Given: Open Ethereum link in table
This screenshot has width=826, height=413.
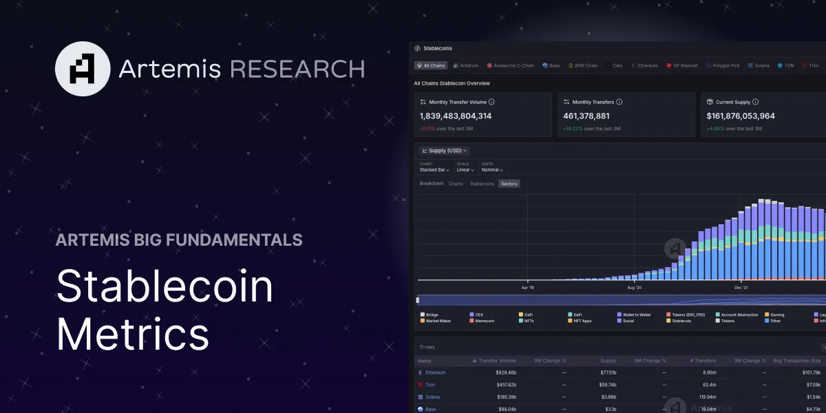Looking at the screenshot, I should (435, 372).
